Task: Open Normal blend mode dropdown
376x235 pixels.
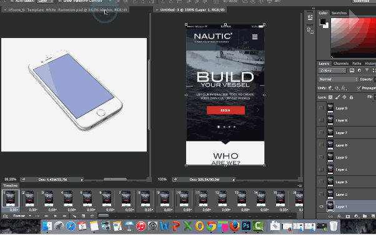Action: pyautogui.click(x=338, y=79)
